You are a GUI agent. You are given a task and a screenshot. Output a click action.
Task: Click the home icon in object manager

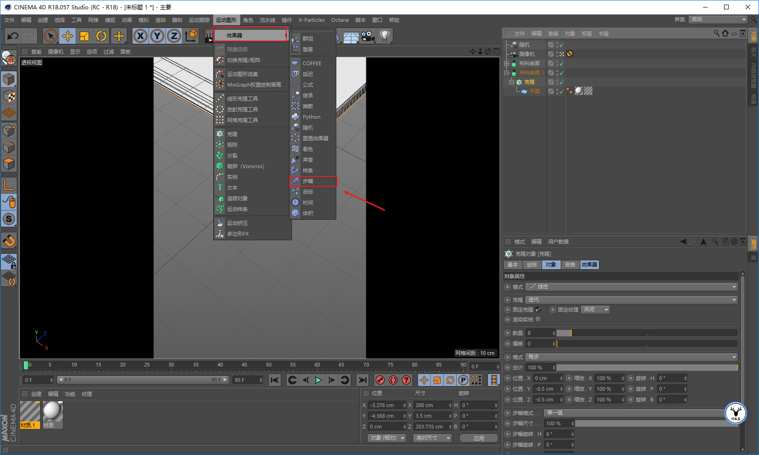pyautogui.click(x=725, y=33)
